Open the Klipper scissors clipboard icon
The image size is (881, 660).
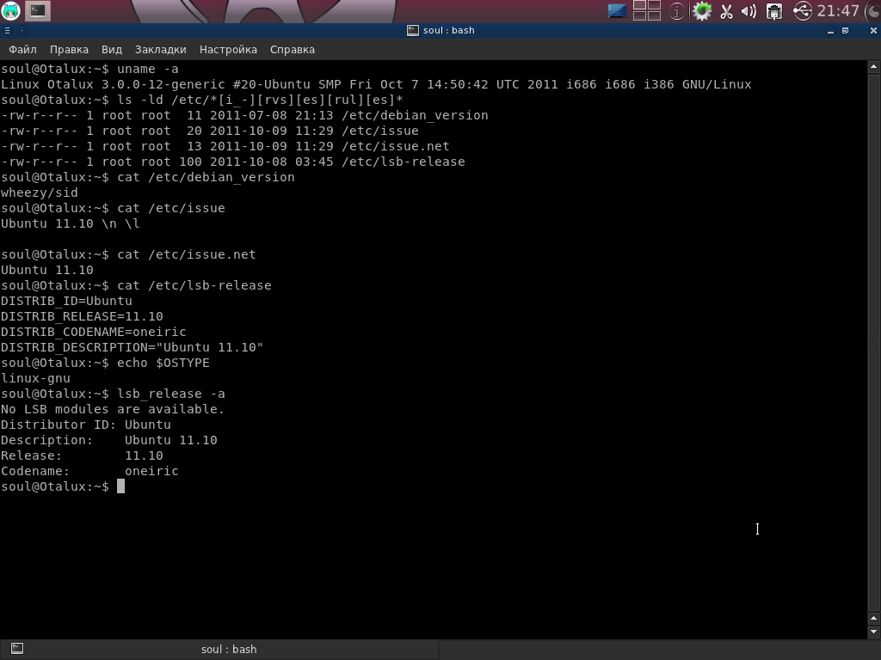point(726,10)
